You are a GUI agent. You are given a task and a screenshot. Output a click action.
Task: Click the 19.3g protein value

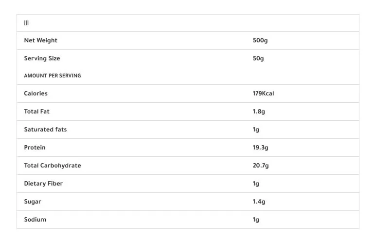click(x=260, y=148)
